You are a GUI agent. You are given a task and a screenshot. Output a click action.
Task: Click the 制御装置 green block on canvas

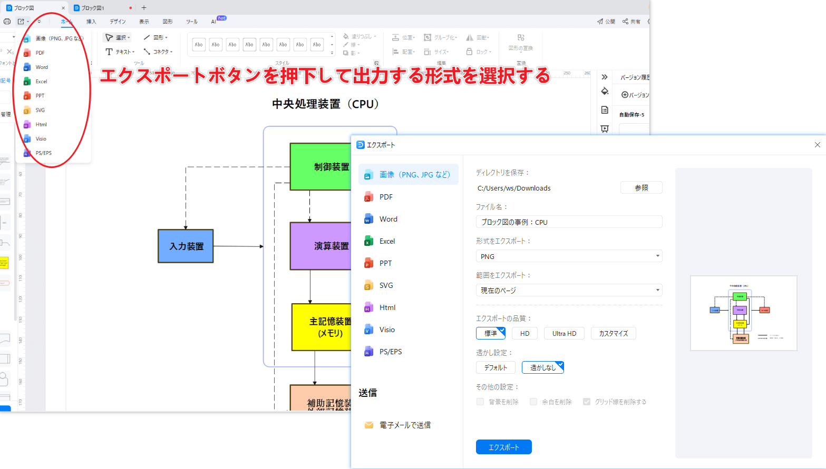click(x=320, y=167)
